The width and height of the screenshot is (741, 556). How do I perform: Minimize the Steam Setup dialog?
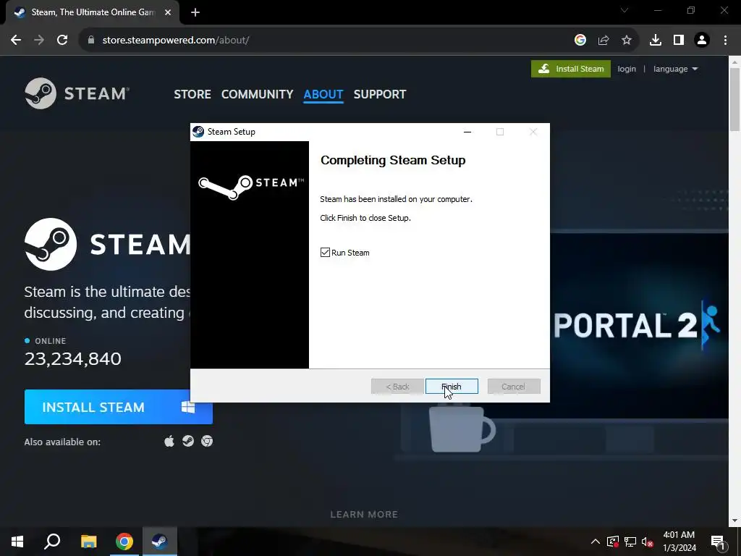(467, 132)
